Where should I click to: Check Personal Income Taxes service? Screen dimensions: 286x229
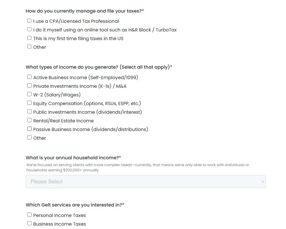coord(29,215)
